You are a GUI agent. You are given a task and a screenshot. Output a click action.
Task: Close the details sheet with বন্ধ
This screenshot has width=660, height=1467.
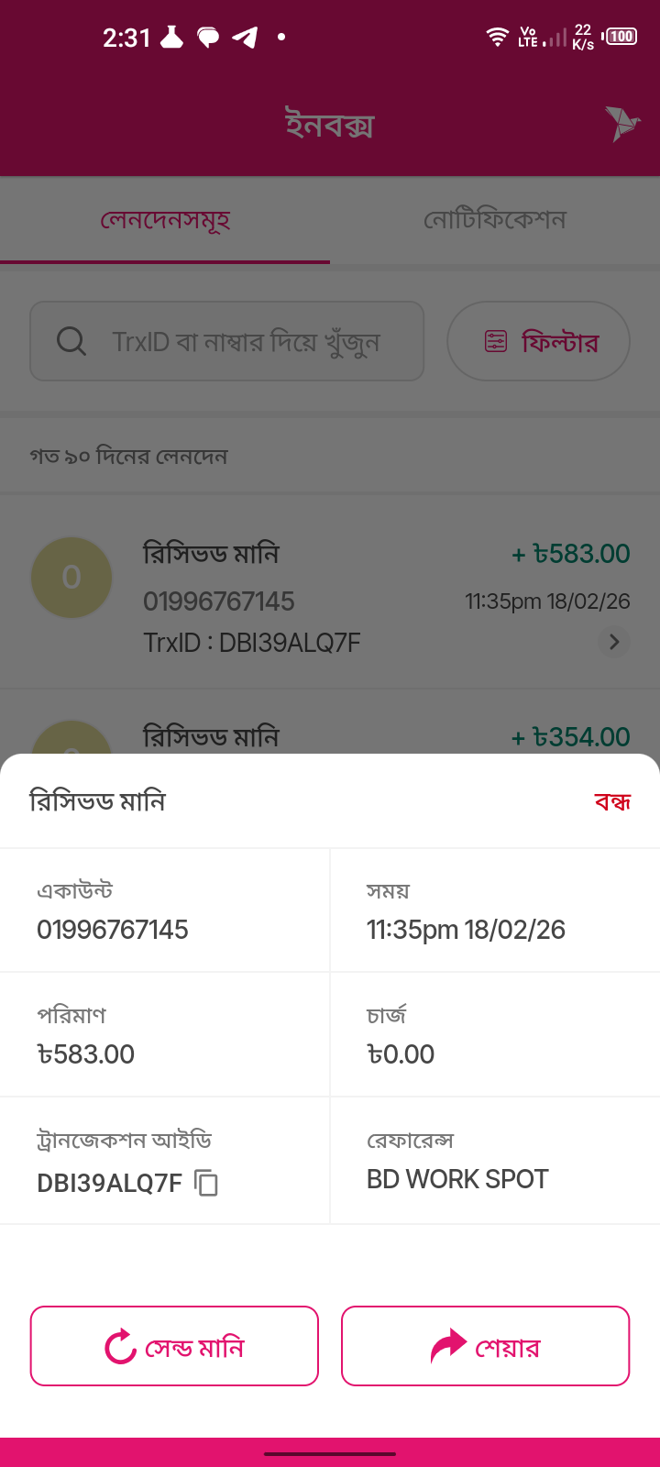click(612, 802)
